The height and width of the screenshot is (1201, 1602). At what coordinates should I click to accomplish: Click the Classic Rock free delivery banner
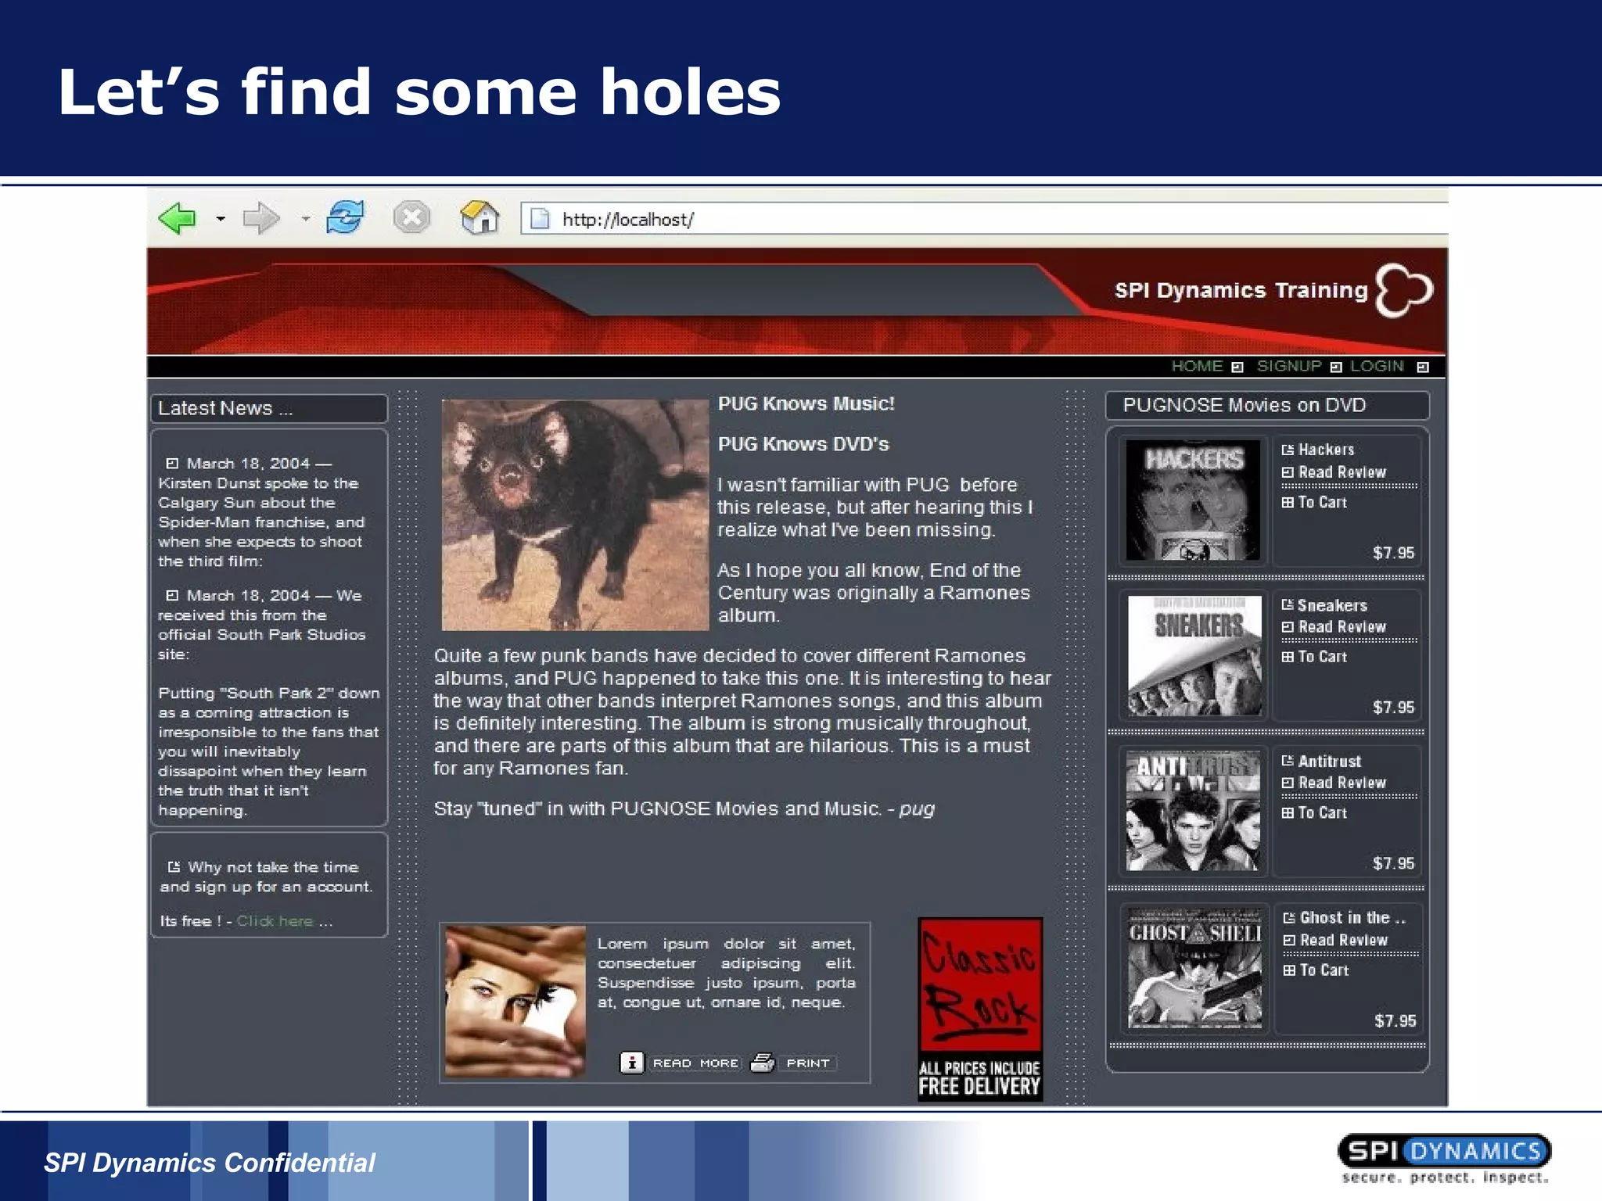(x=980, y=1009)
